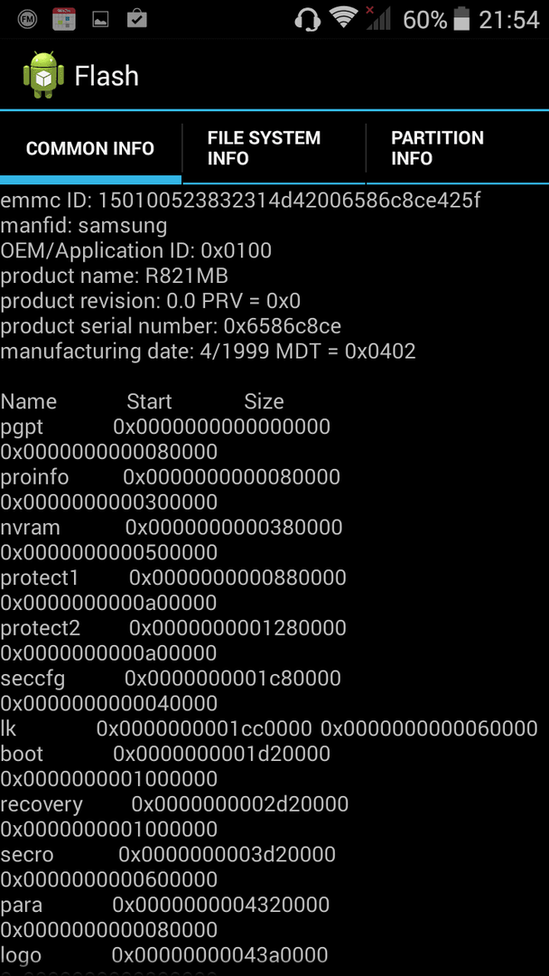This screenshot has height=976, width=549.
Task: Tap the calendar notification icon
Action: [63, 19]
